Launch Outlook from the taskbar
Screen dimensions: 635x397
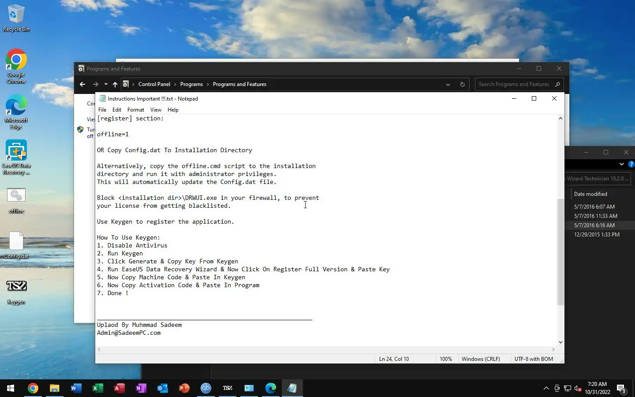pos(162,388)
